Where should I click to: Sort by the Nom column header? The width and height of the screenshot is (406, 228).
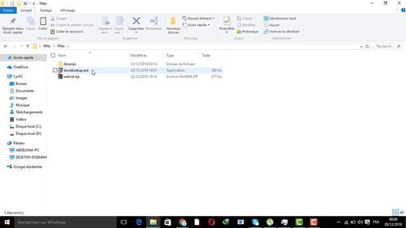(x=62, y=56)
